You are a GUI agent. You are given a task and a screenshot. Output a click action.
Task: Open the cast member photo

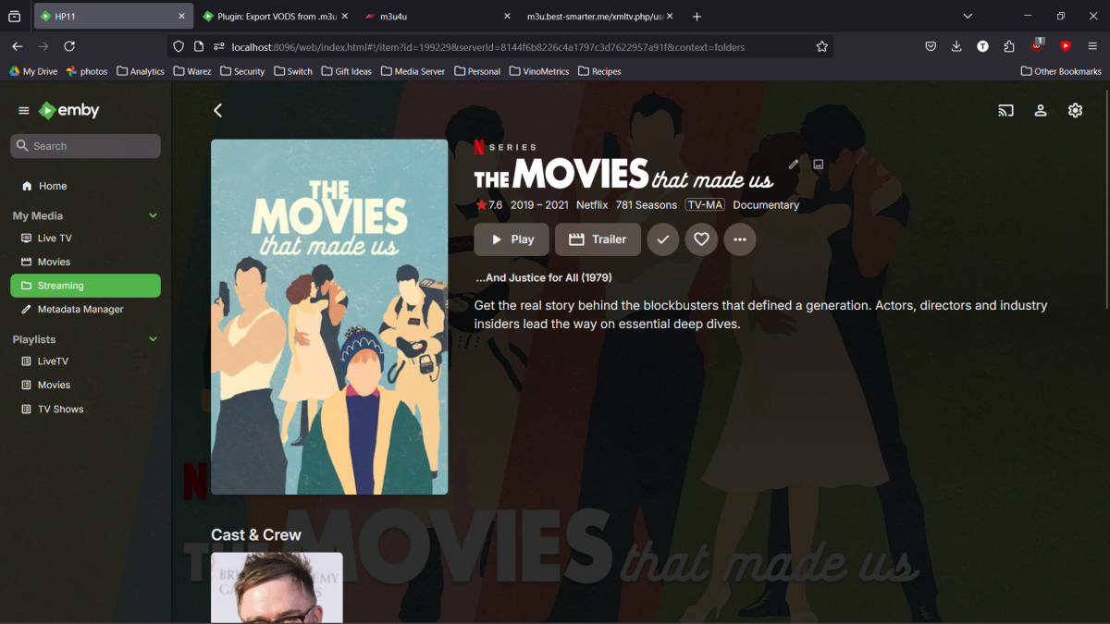click(x=277, y=588)
